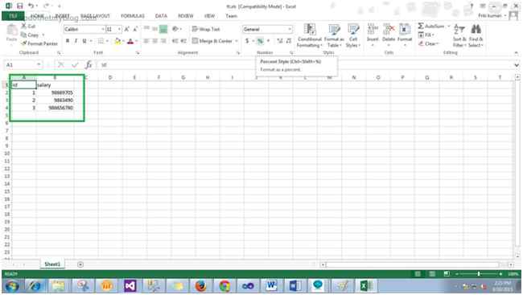The height and width of the screenshot is (295, 523).
Task: Click the Increase Font Size icon
Action: tap(127, 29)
